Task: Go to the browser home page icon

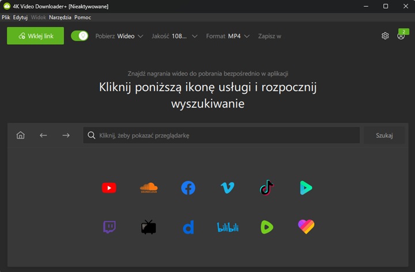Action: (21, 135)
